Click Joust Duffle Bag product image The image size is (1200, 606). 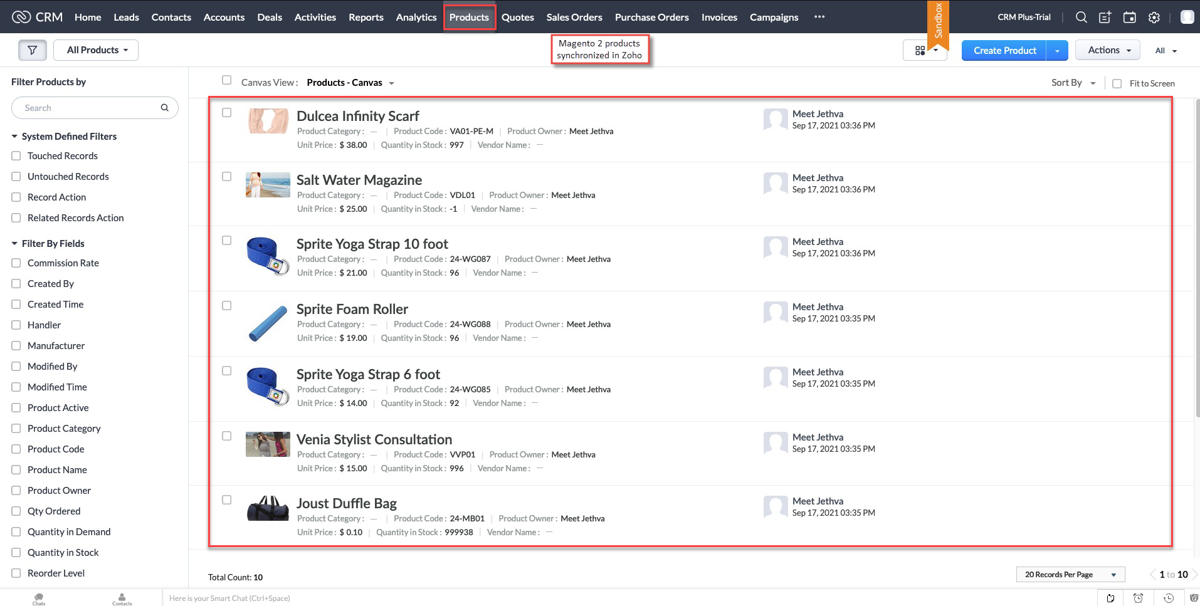point(268,508)
